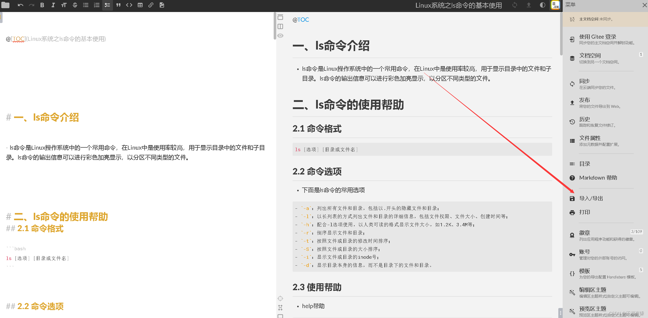The height and width of the screenshot is (318, 648).
Task: Insert a hyperlink using the link icon
Action: click(151, 5)
